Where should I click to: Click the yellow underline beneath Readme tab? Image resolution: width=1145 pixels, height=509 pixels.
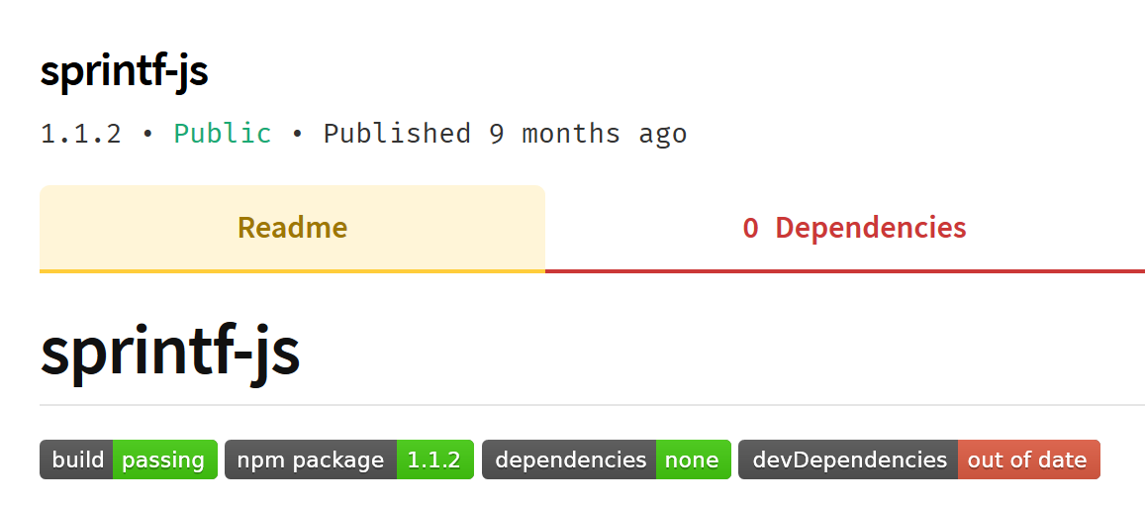pyautogui.click(x=292, y=270)
